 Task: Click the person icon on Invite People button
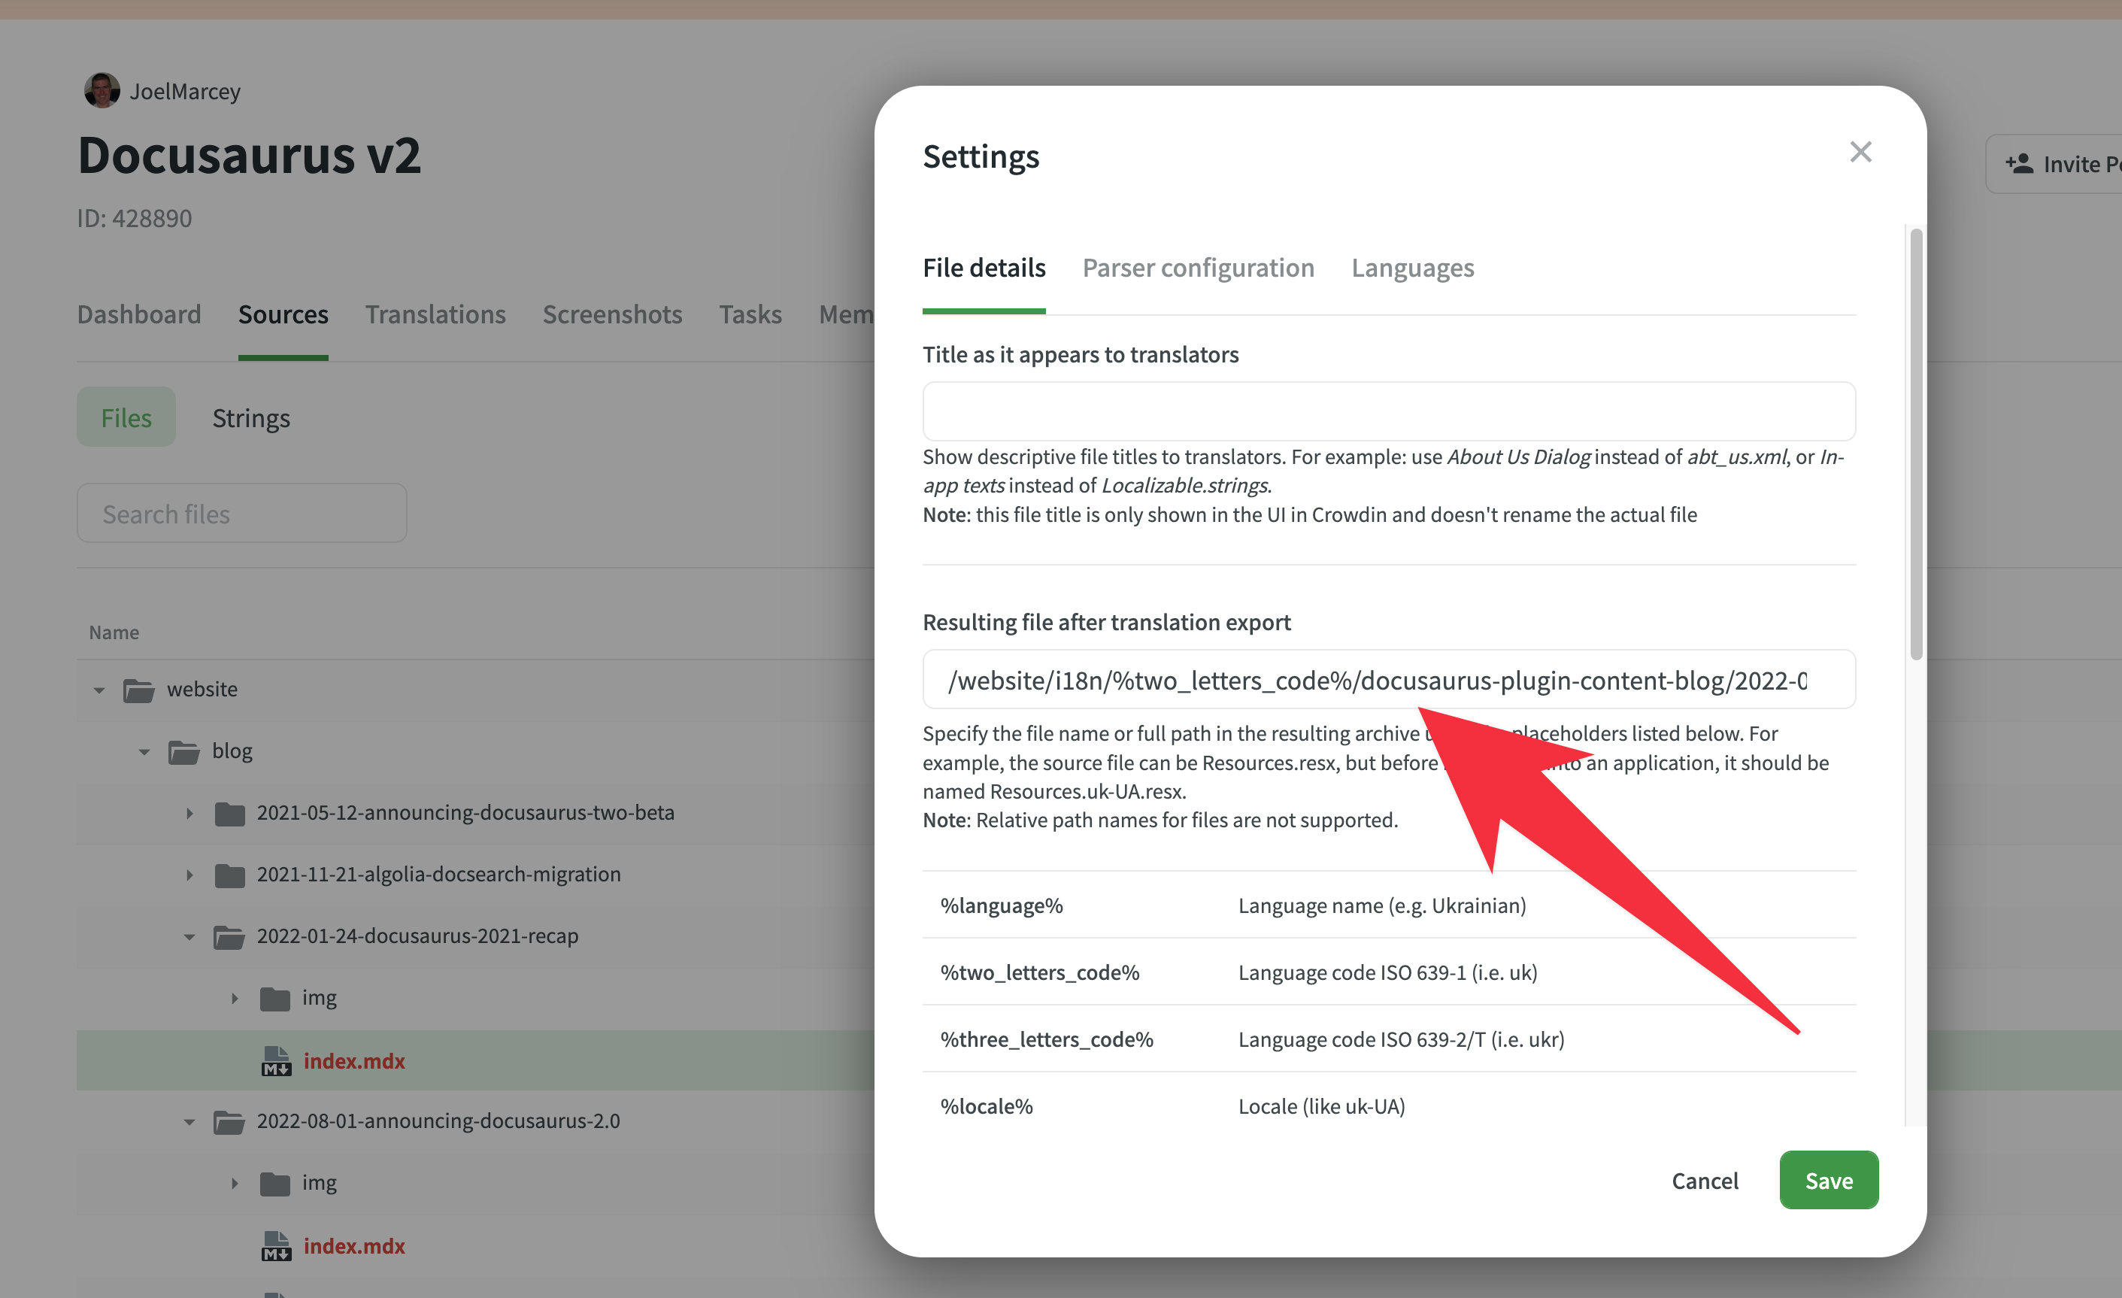(x=2020, y=162)
